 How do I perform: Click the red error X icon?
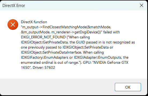pos(13,25)
